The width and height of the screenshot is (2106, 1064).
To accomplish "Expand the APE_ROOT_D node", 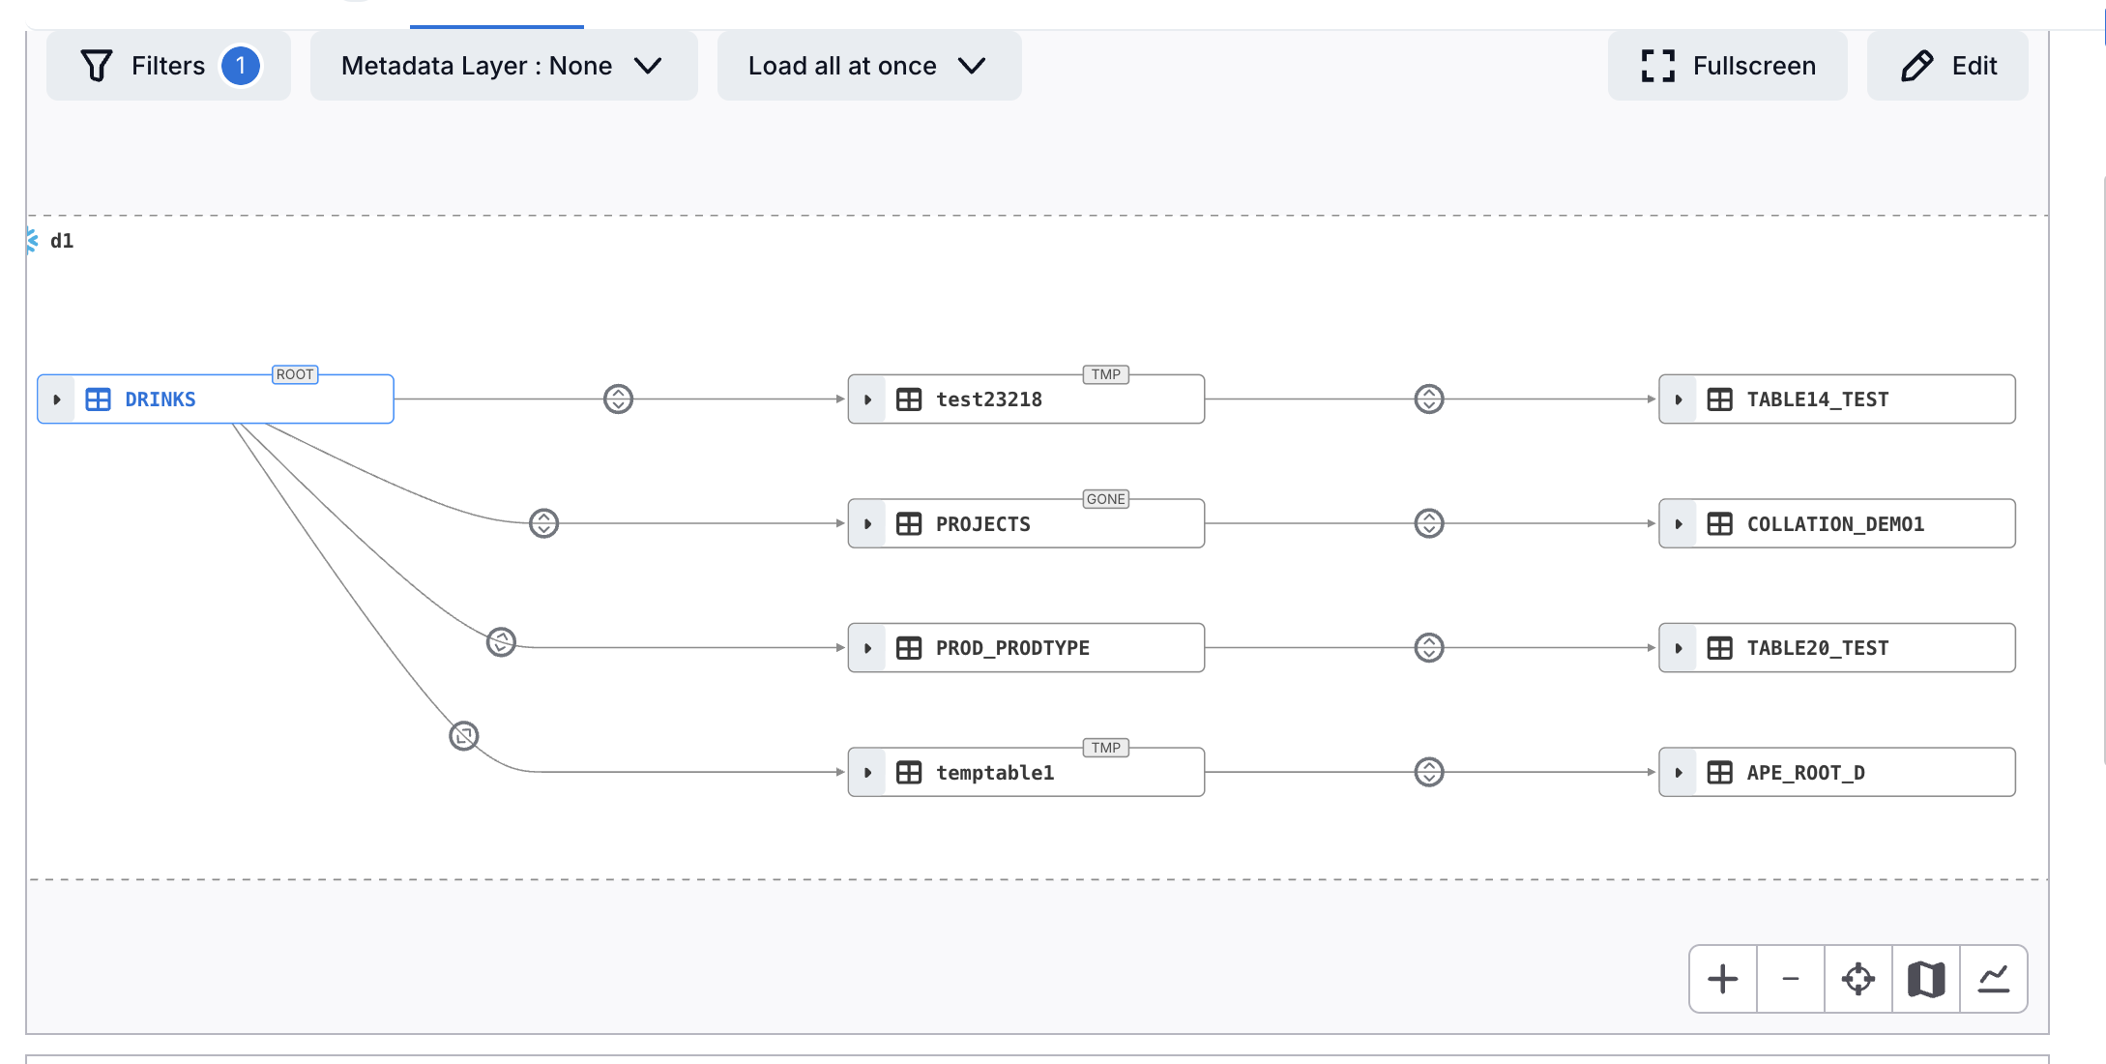I will (x=1679, y=773).
